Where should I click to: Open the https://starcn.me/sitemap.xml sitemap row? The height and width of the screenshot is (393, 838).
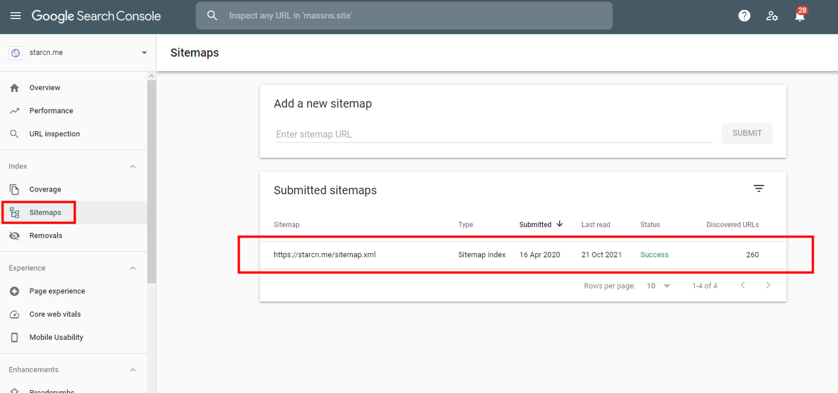coord(523,254)
